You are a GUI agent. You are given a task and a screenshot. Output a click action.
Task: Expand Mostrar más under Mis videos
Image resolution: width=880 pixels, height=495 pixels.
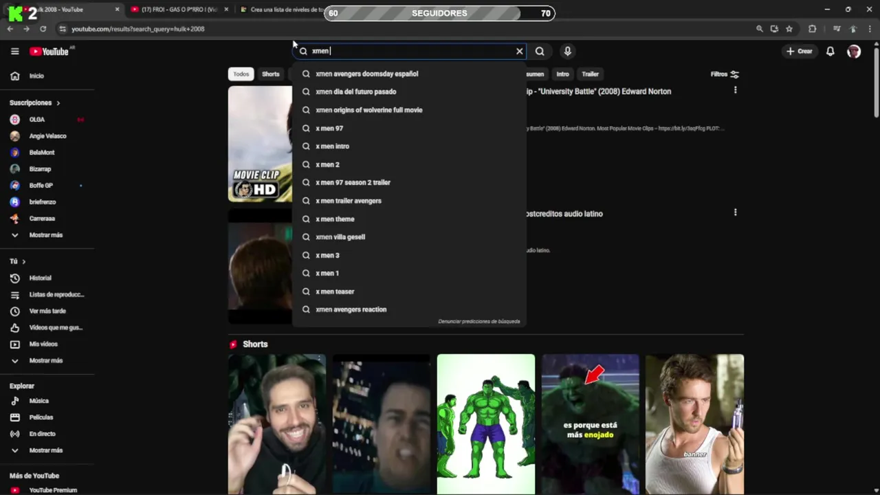pos(47,361)
